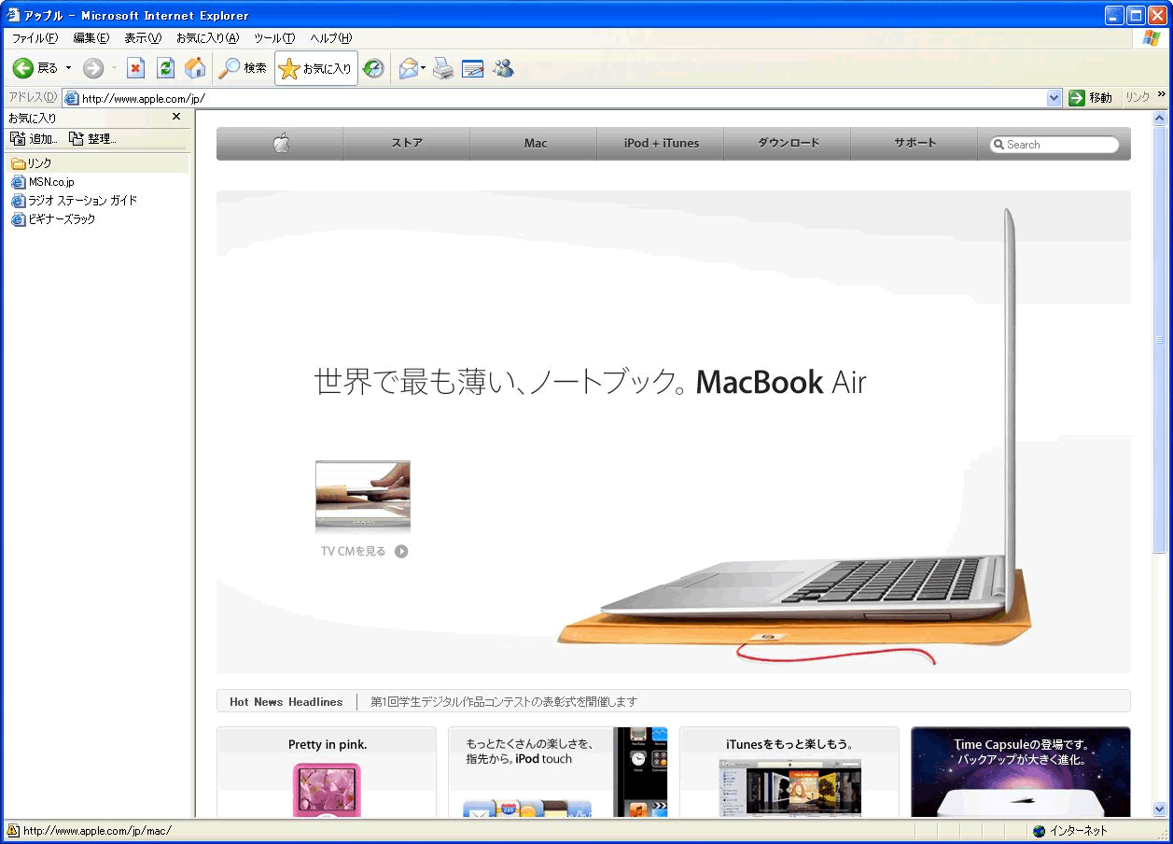Open the 編集 menu

[x=91, y=38]
